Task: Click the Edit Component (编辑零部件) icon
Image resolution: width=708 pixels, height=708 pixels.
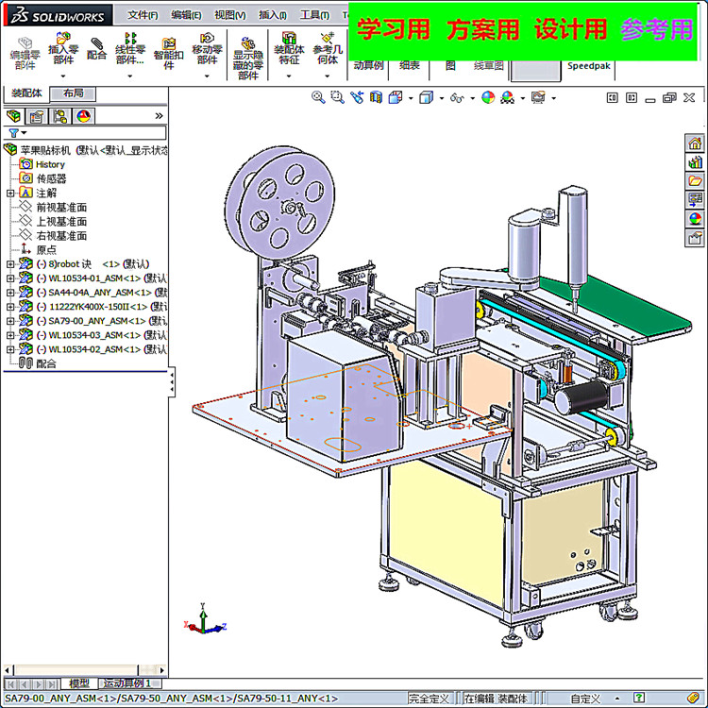Action: 25,54
